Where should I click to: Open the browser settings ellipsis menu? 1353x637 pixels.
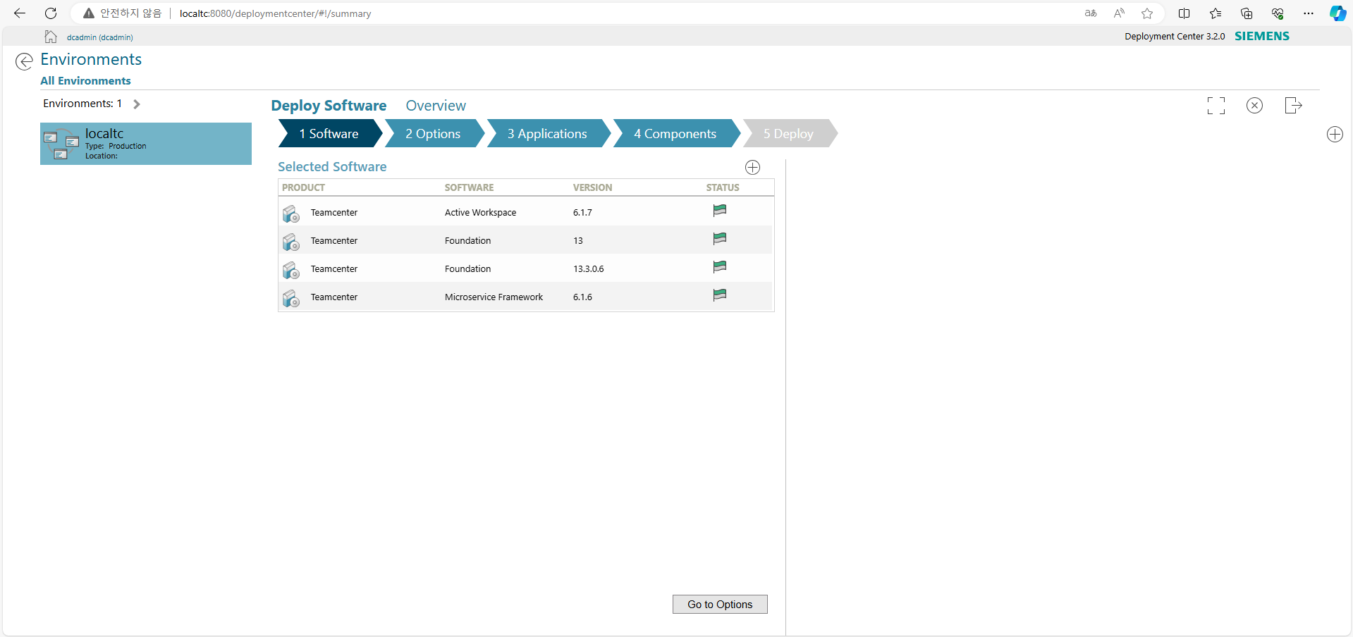pyautogui.click(x=1309, y=13)
